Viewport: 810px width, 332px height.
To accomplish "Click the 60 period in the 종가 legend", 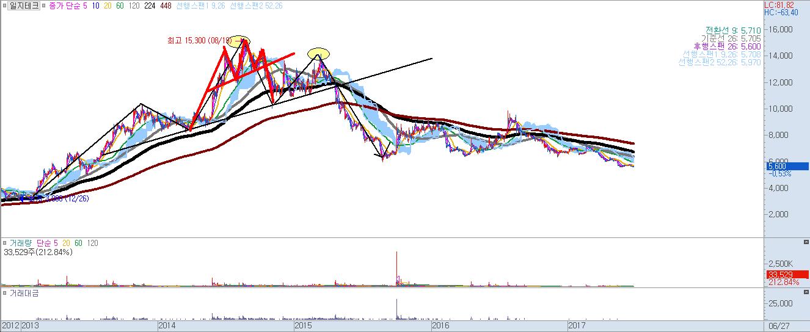I will [120, 5].
